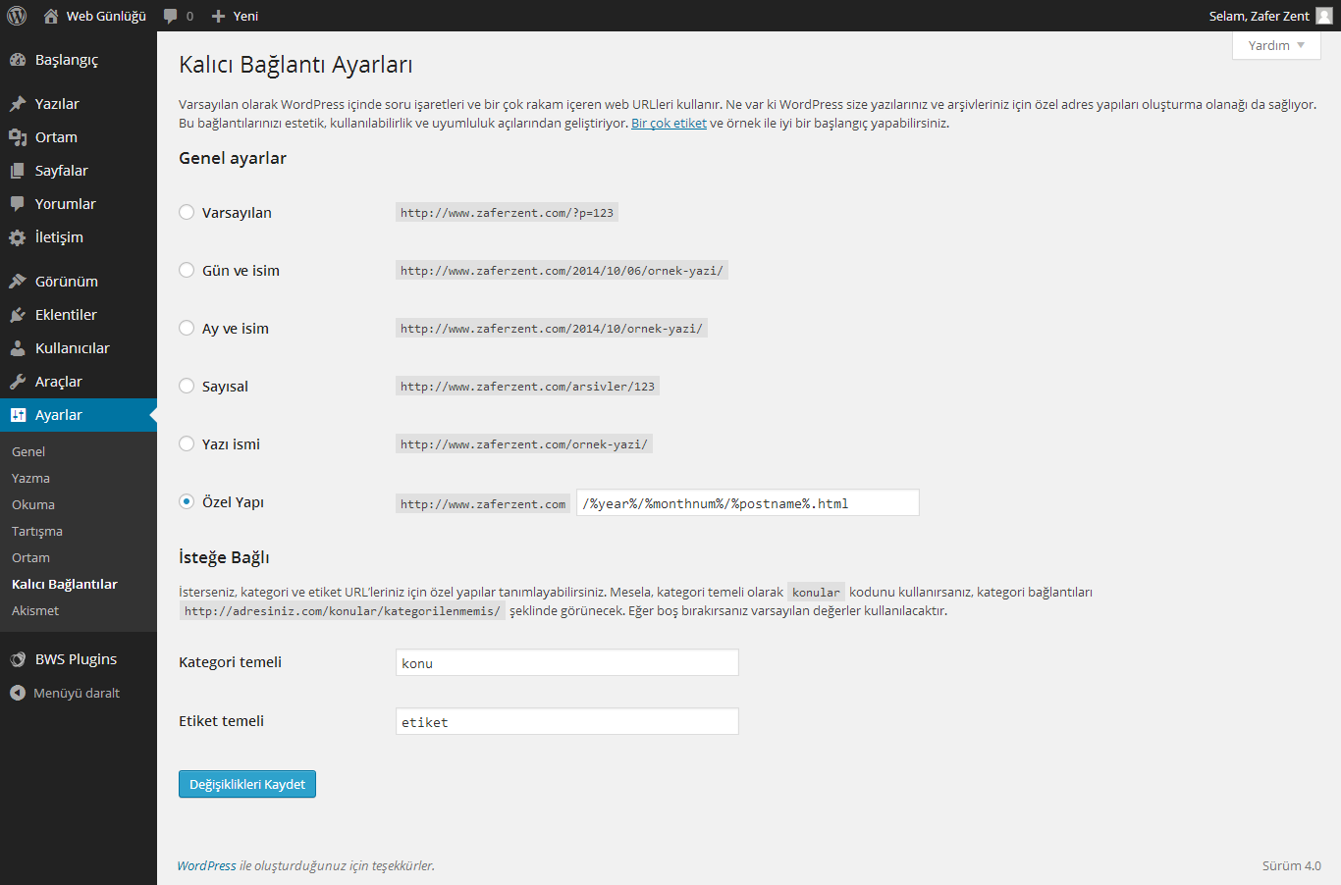The height and width of the screenshot is (885, 1341).
Task: Open Kullanıcılar in the sidebar
Action: click(79, 348)
